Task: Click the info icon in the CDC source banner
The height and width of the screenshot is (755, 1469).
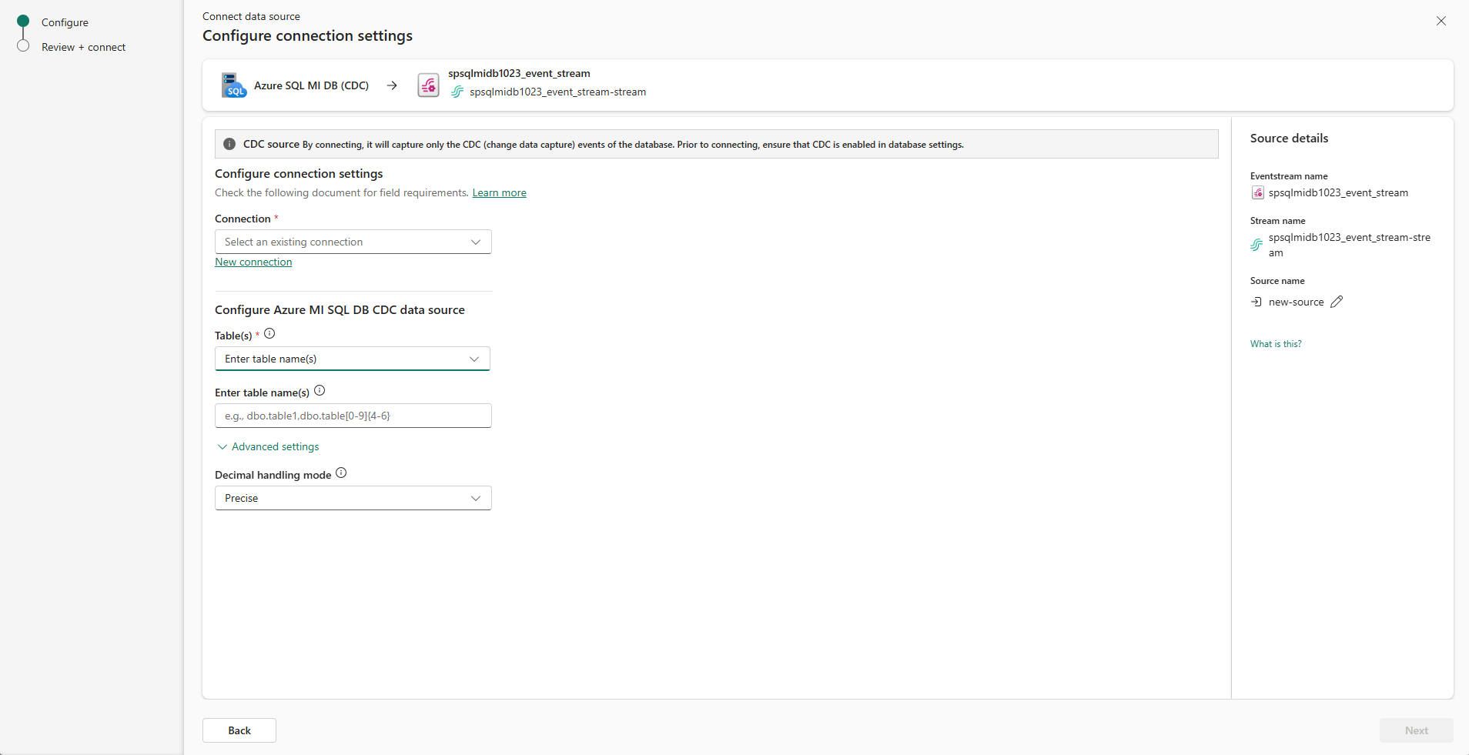Action: [x=229, y=144]
